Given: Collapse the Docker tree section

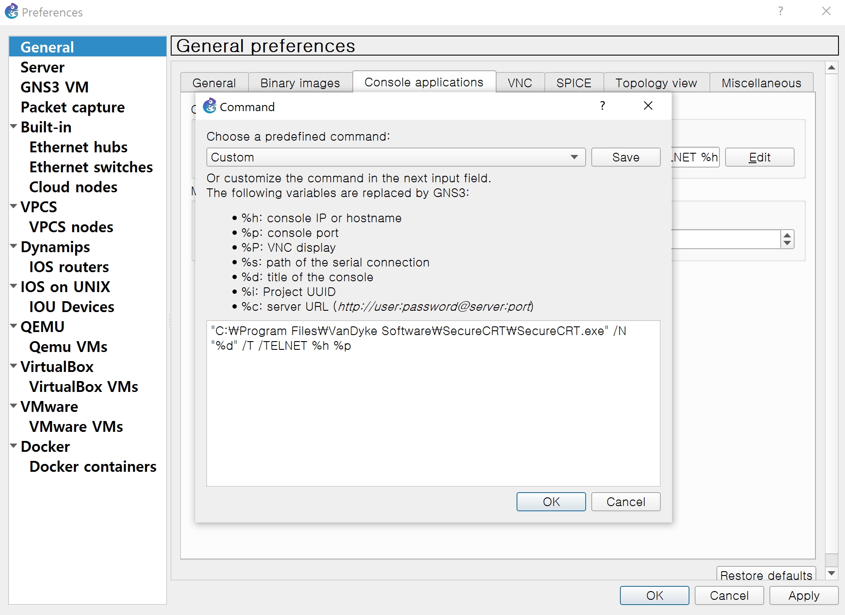Looking at the screenshot, I should click(x=13, y=446).
